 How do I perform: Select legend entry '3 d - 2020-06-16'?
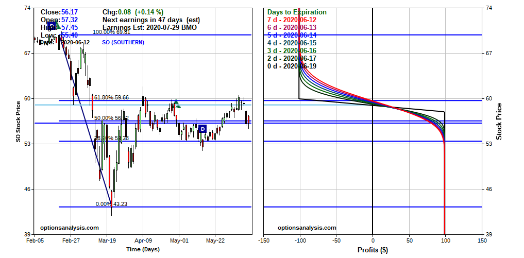click(292, 51)
